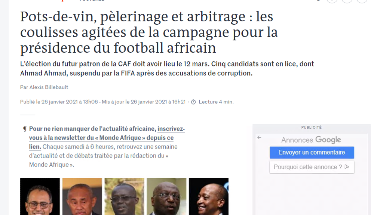383x215 pixels.
Task: Click the article headline about Pots-de-vin
Action: 149,32
